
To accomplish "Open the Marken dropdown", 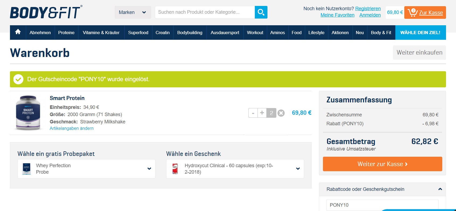I will (133, 12).
